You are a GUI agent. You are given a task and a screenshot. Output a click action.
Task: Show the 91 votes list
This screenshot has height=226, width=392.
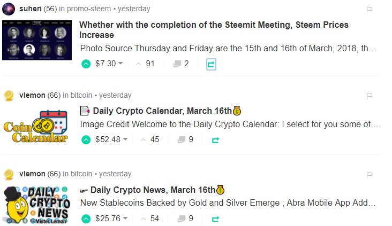tap(145, 64)
